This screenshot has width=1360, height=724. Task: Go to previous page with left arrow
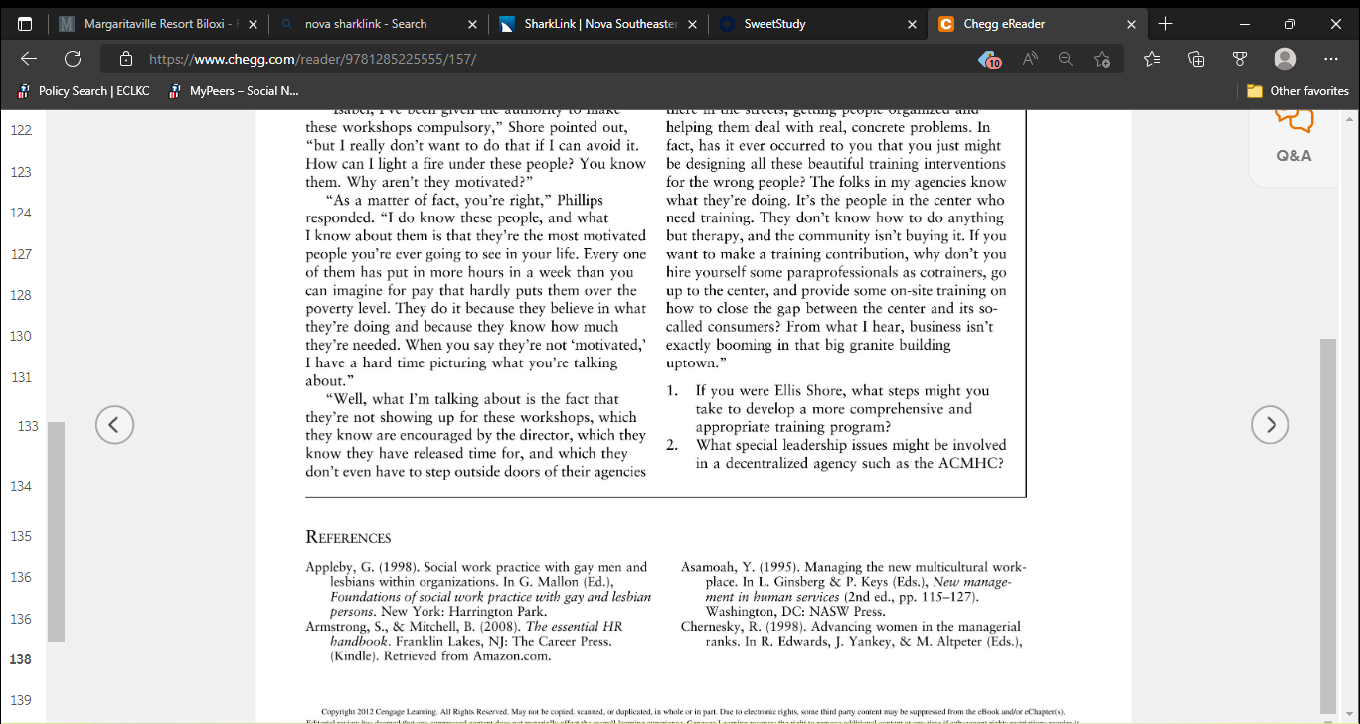(114, 425)
